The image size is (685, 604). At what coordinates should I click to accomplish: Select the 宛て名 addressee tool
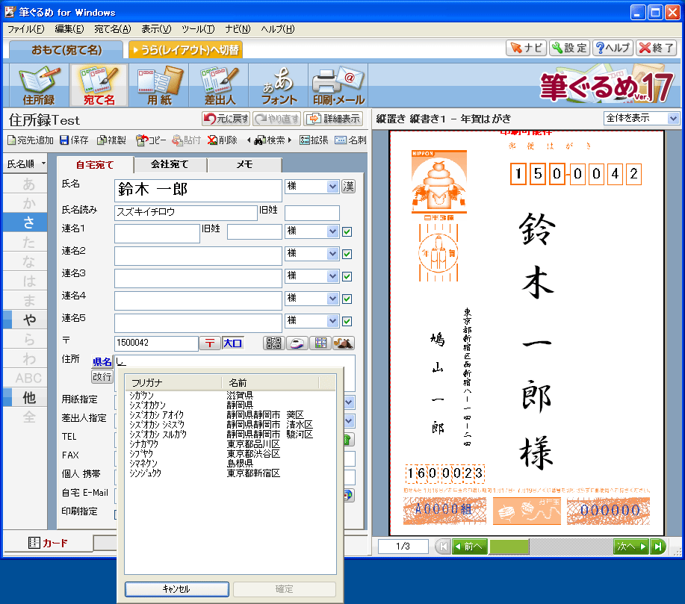(x=99, y=85)
